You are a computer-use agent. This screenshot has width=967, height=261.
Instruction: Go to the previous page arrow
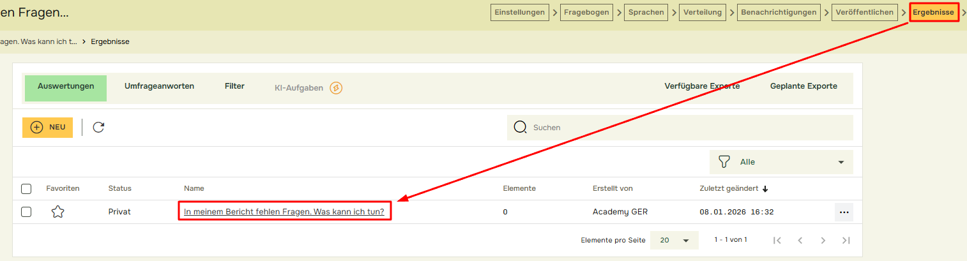click(800, 240)
